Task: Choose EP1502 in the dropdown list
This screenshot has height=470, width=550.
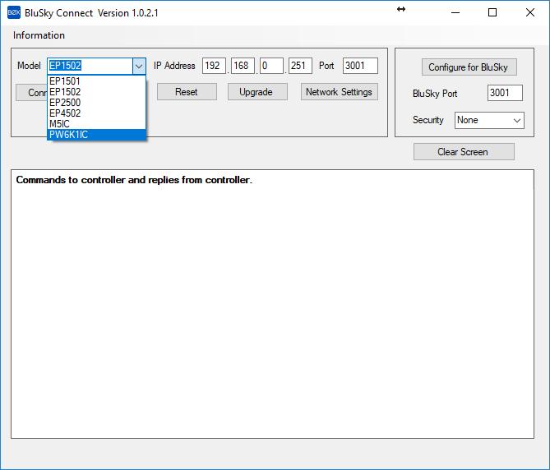Action: click(x=65, y=92)
